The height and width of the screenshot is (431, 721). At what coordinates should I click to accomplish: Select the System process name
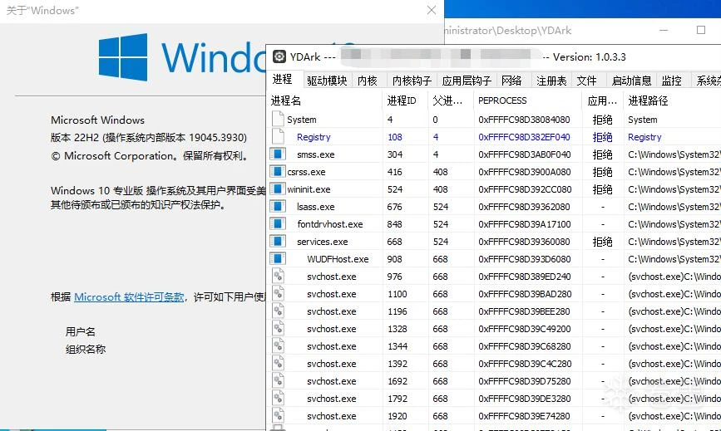pyautogui.click(x=302, y=120)
